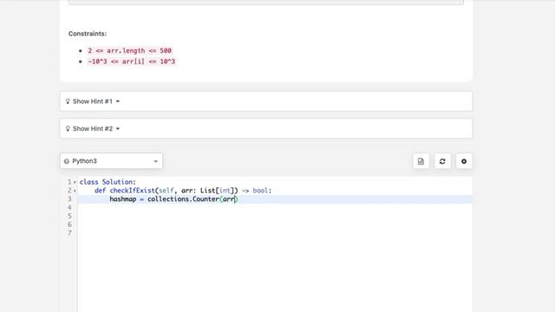Click the lightbulb icon beside Hint #1
This screenshot has width=555, height=312.
point(68,101)
